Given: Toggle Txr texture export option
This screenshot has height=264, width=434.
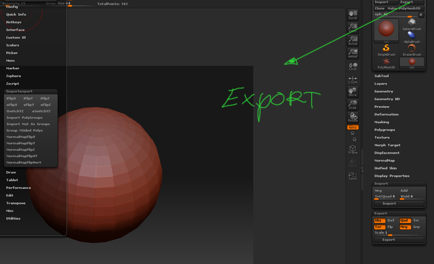Looking at the screenshot, I should click(x=379, y=227).
